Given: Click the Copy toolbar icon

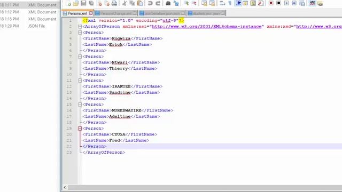Looking at the screenshot, I should pyautogui.click(x=132, y=3).
